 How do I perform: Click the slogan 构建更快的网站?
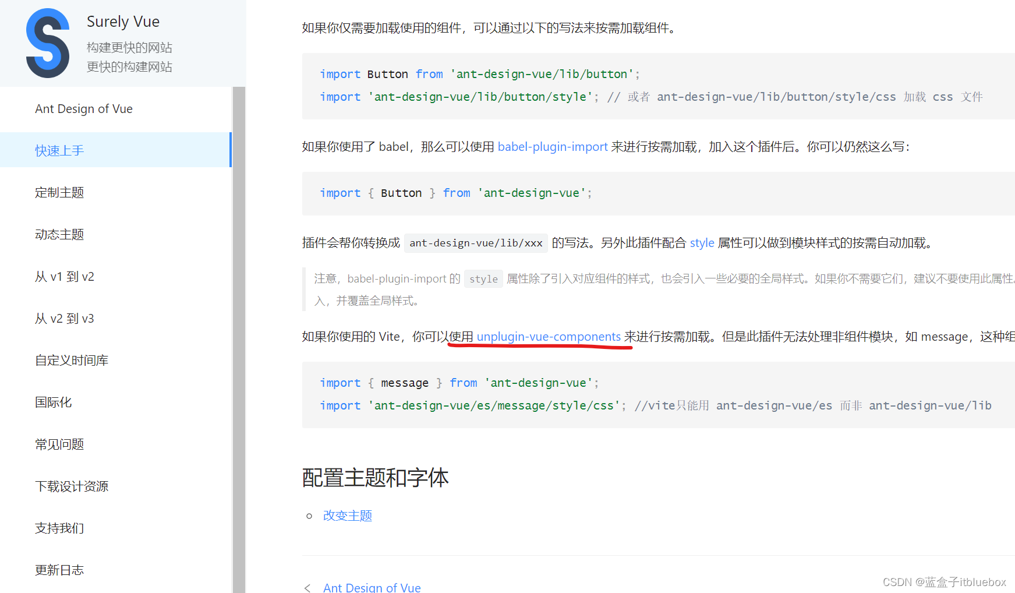pos(129,48)
